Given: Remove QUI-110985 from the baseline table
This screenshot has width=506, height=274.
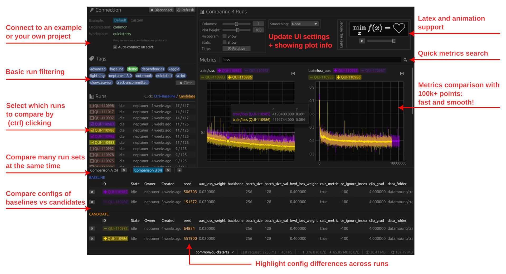Looking at the screenshot, I should 92,192.
